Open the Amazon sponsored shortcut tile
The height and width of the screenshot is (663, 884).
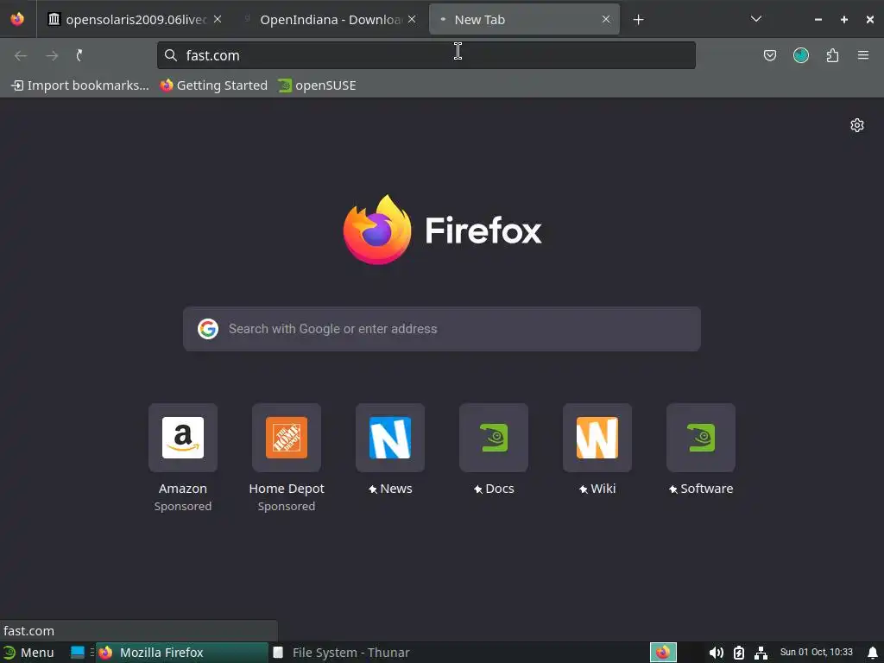[183, 438]
